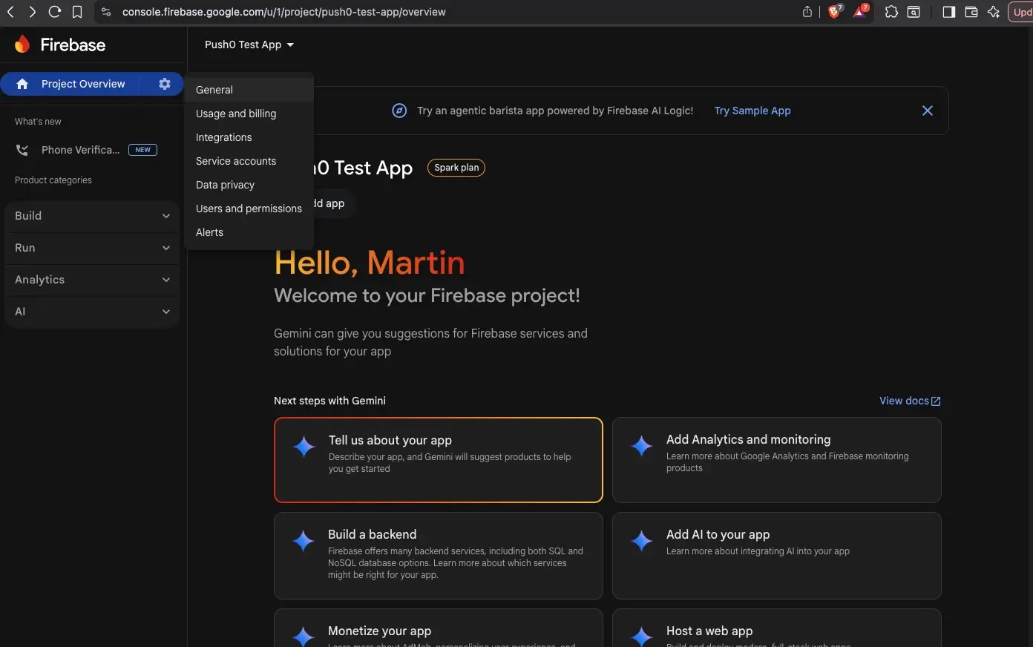Dismiss the barista app banner
1033x647 pixels.
(x=927, y=110)
